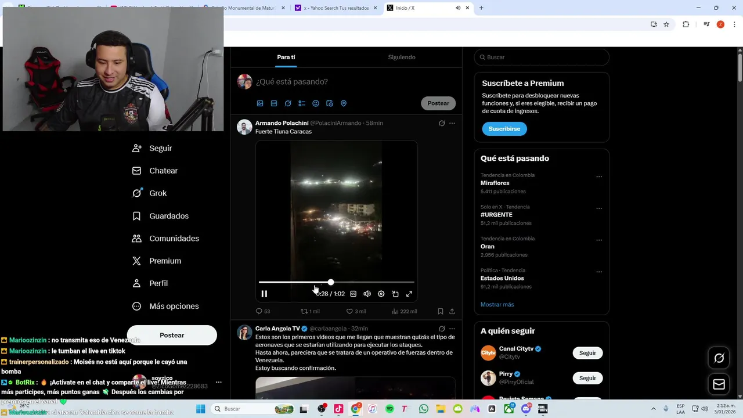The width and height of the screenshot is (743, 418).
Task: Open Grok image enhance in composer
Action: pyautogui.click(x=288, y=103)
